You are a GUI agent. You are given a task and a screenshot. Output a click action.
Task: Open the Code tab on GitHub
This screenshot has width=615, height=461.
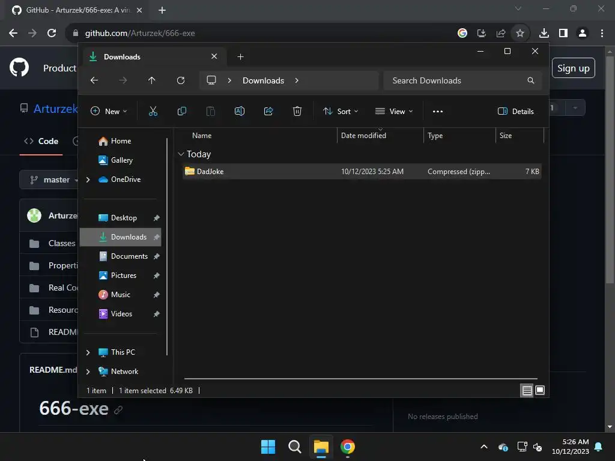tap(41, 141)
